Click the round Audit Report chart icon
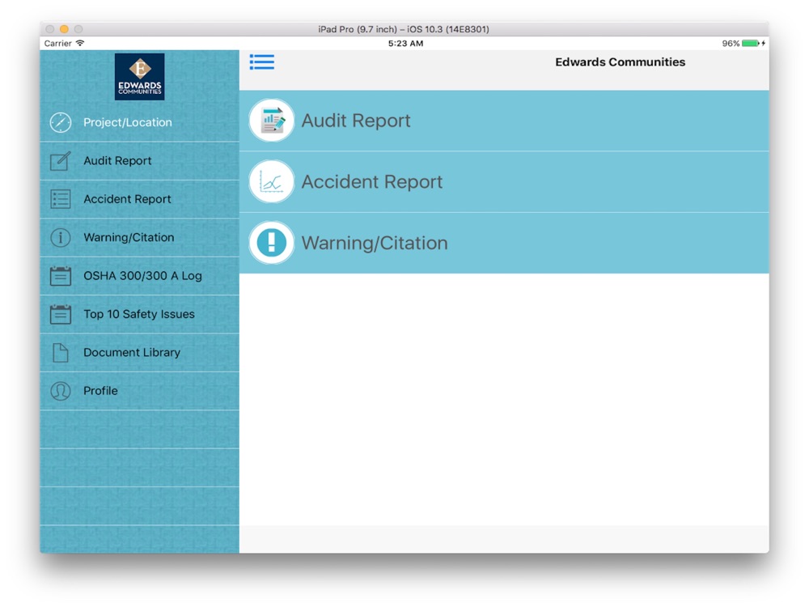This screenshot has height=607, width=809. [x=271, y=121]
